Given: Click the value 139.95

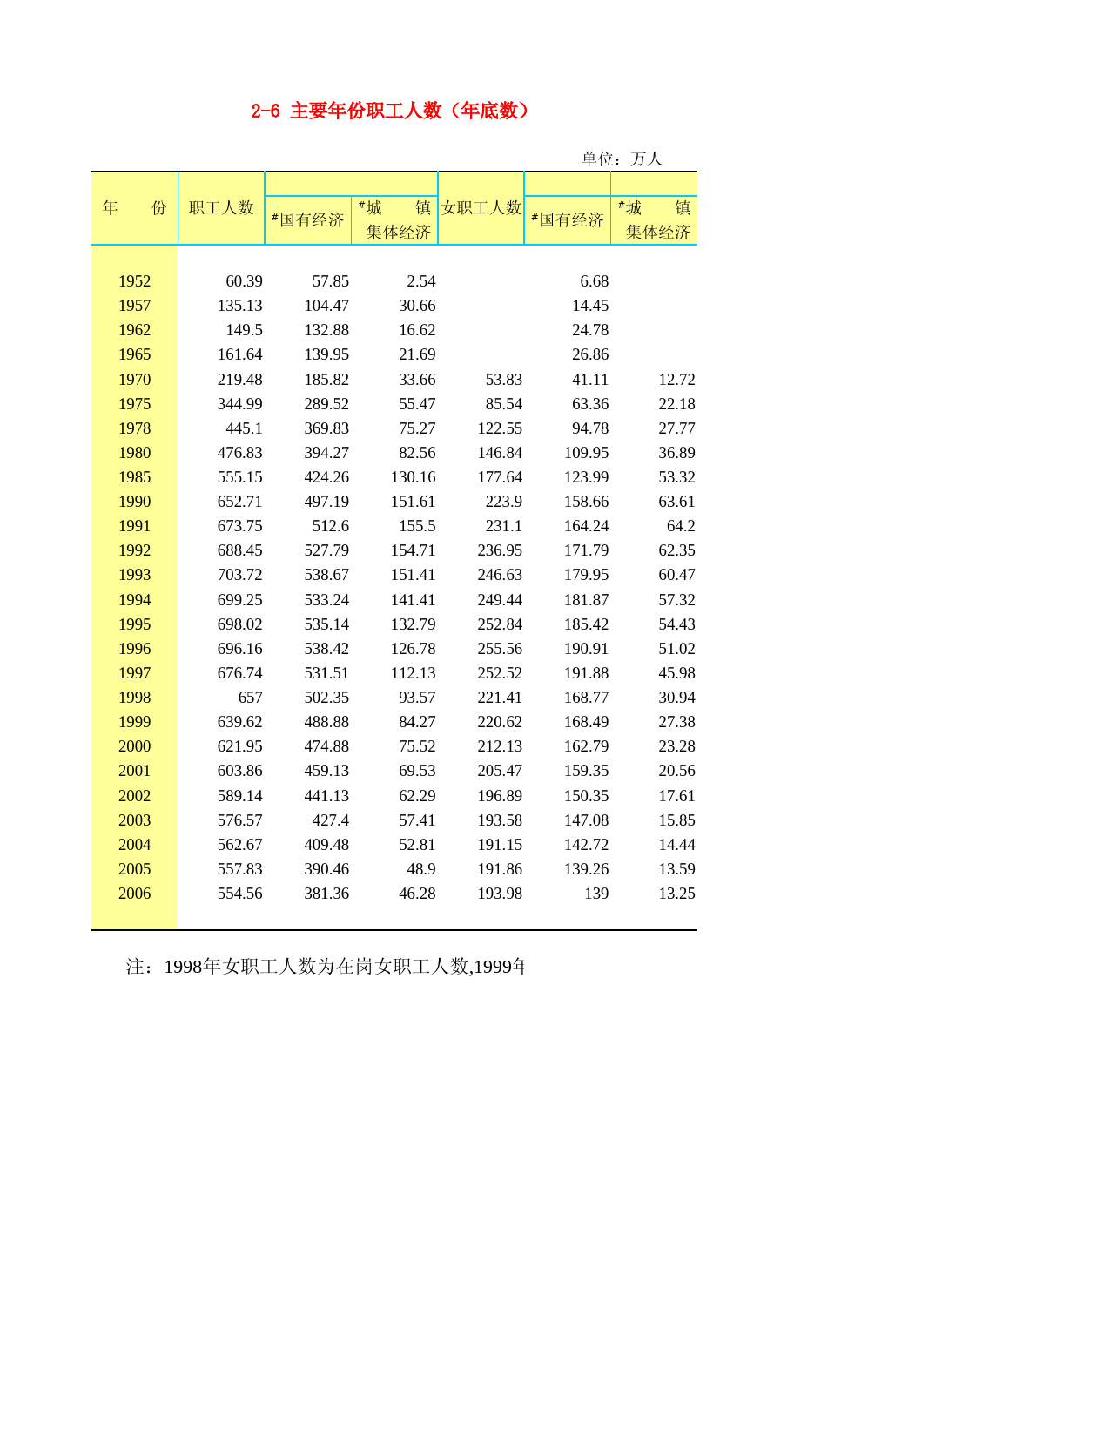Looking at the screenshot, I should click(x=326, y=354).
